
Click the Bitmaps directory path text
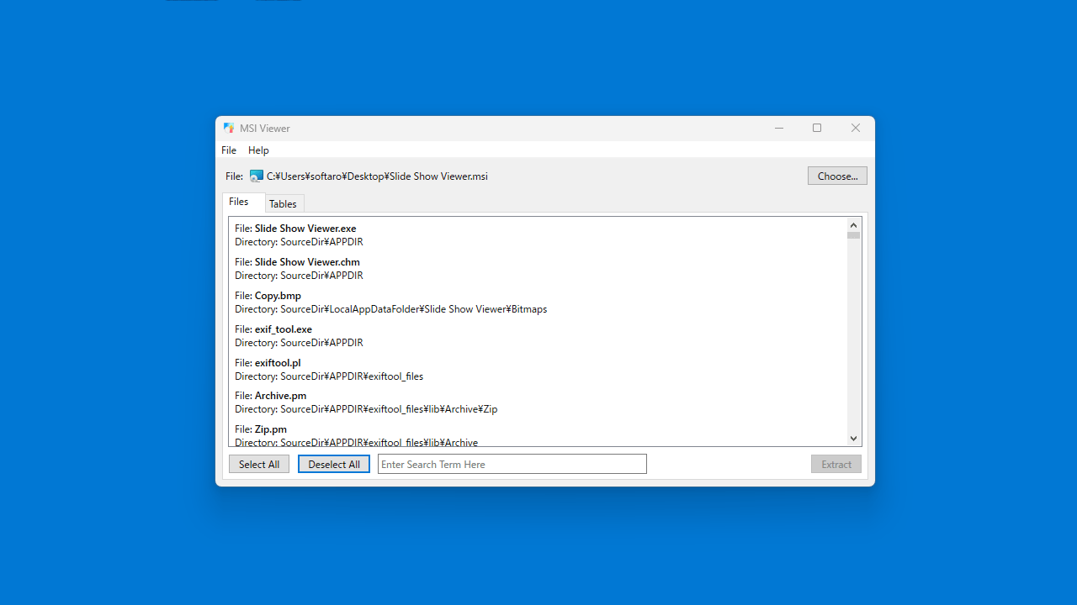[x=390, y=309]
